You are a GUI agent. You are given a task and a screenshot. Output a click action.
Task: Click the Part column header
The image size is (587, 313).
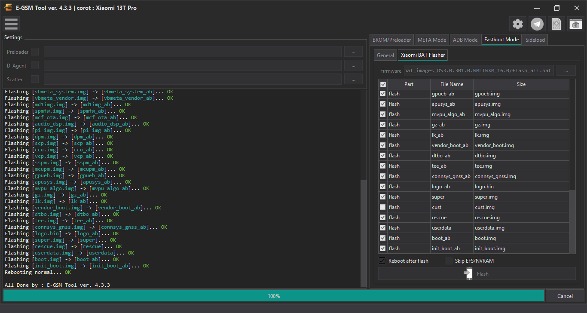tap(409, 84)
